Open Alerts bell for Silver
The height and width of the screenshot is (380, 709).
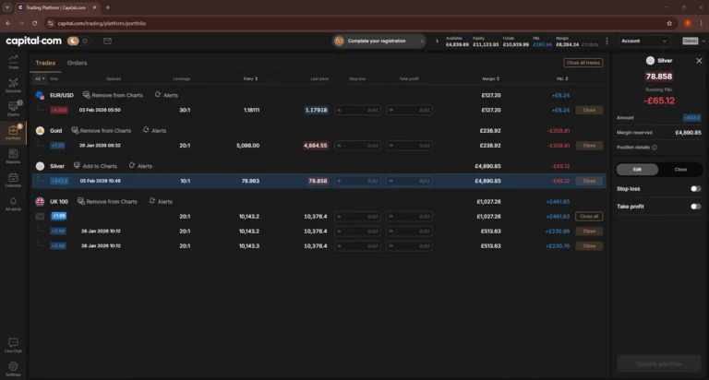pyautogui.click(x=140, y=166)
